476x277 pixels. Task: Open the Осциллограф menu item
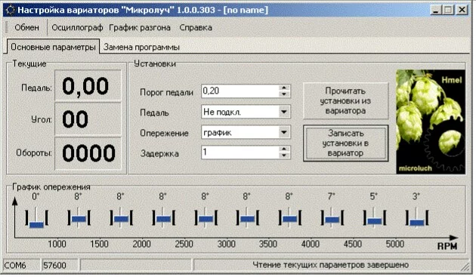(x=77, y=27)
